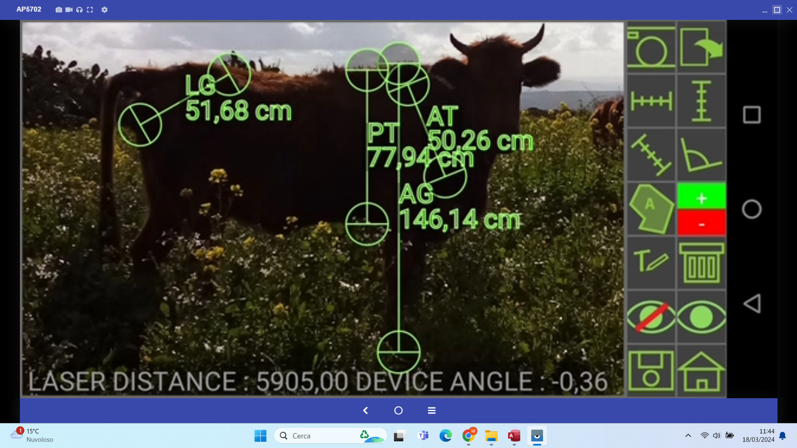Hide measurements with crossed-out eye icon

[650, 317]
